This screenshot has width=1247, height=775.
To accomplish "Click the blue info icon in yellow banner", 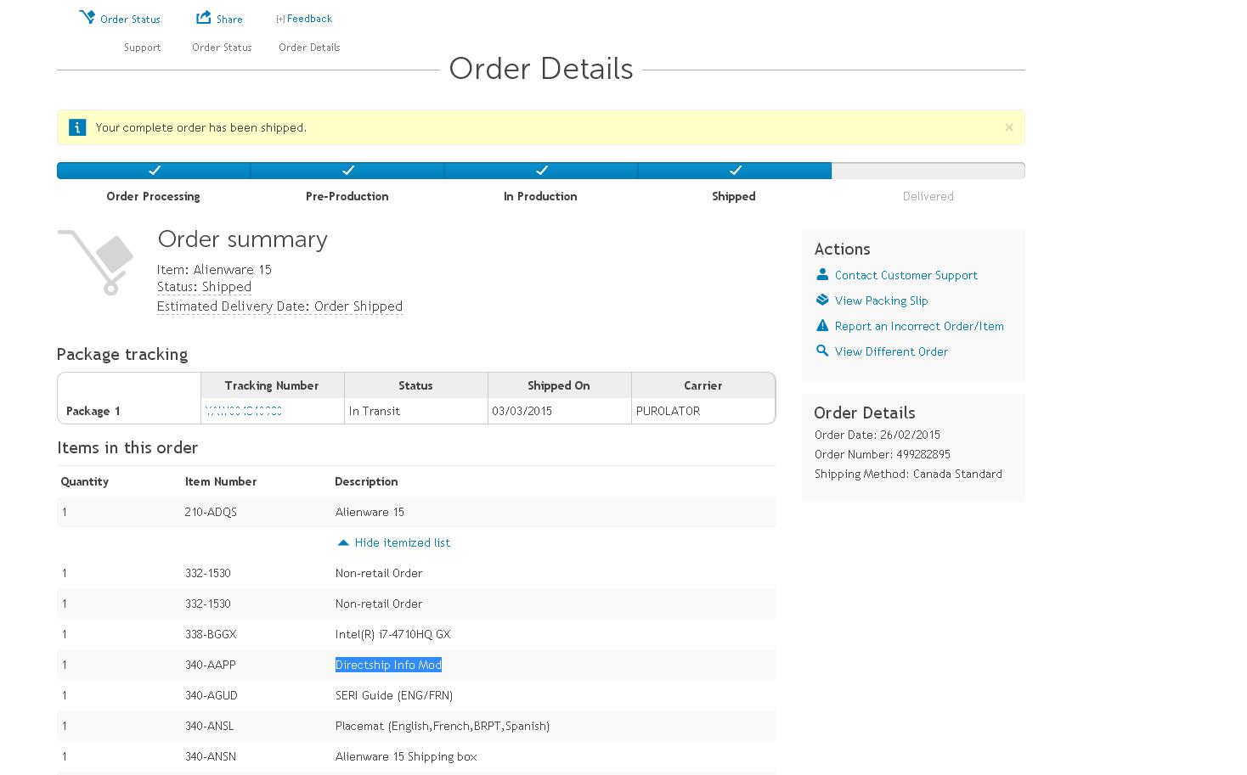I will [x=77, y=127].
